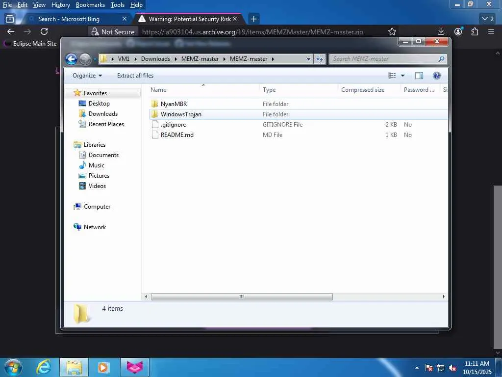Select the WindowsTrojan folder
The height and width of the screenshot is (377, 502).
(181, 114)
